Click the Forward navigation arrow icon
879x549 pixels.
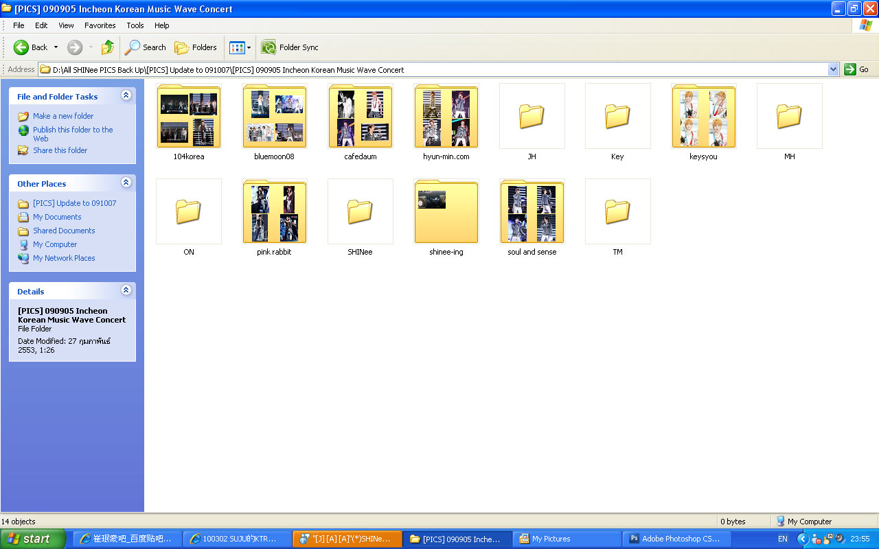(75, 47)
